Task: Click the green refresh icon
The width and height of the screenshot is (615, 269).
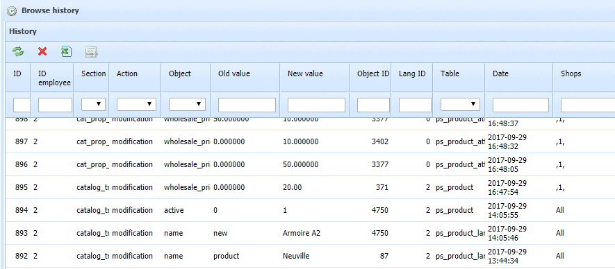Action: [x=17, y=51]
